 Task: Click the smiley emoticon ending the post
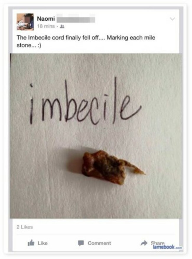click(x=39, y=45)
